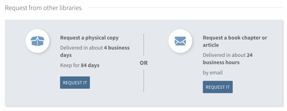Click the horizontal rule beside section title
Image resolution: width=287 pixels, height=111 pixels.
point(186,8)
